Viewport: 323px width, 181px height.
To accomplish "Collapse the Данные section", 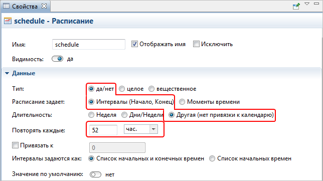I will coord(7,73).
